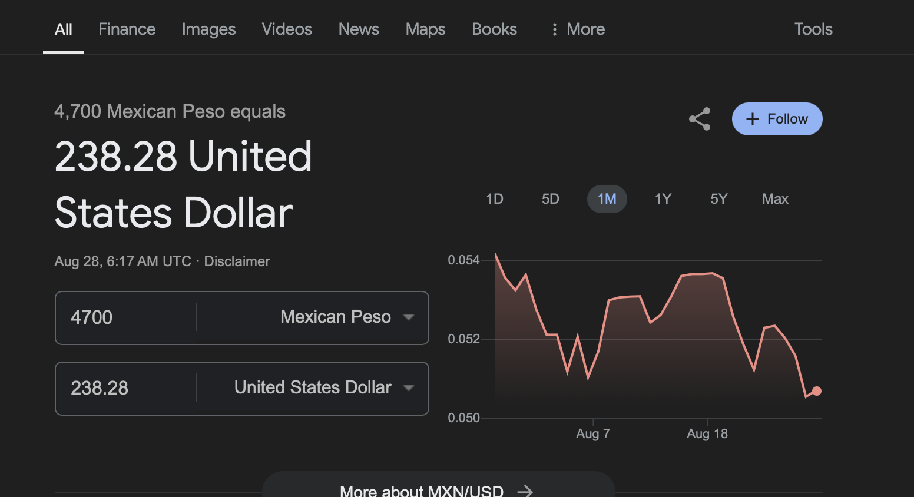This screenshot has width=914, height=497.
Task: Select the 1D chart range
Action: coord(495,199)
